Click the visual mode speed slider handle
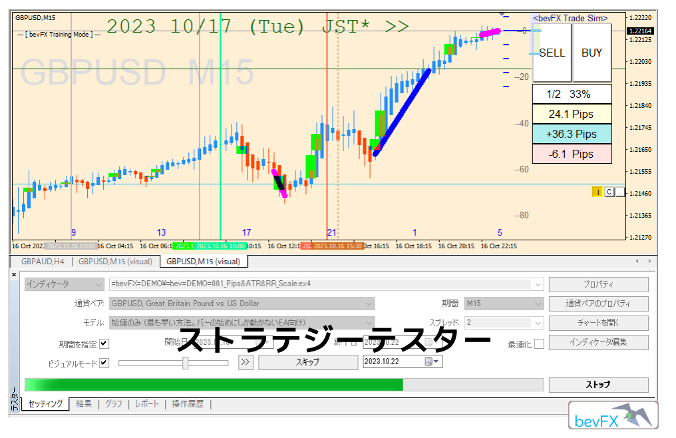The width and height of the screenshot is (676, 438). coord(186,363)
